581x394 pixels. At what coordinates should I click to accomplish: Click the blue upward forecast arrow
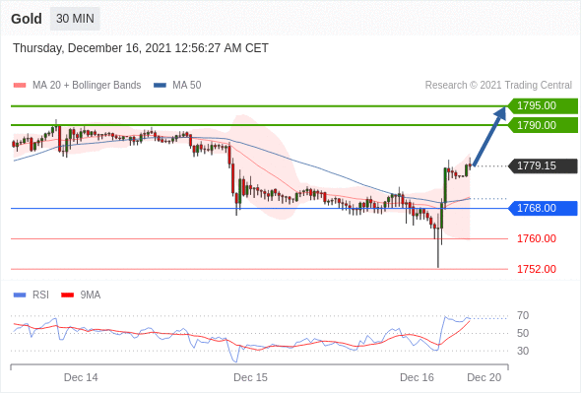pos(489,136)
